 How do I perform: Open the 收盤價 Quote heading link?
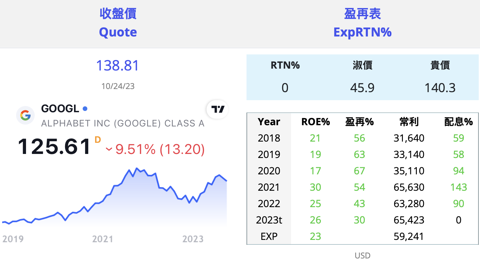(118, 23)
